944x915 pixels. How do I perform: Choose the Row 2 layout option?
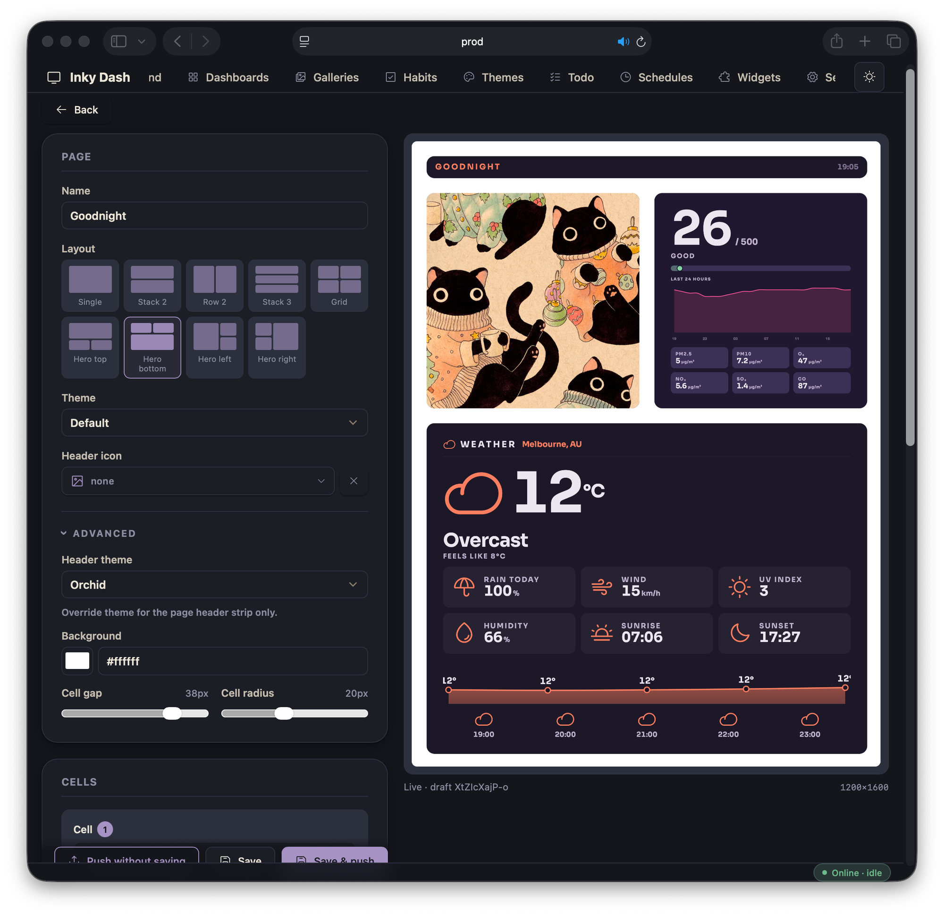(215, 286)
